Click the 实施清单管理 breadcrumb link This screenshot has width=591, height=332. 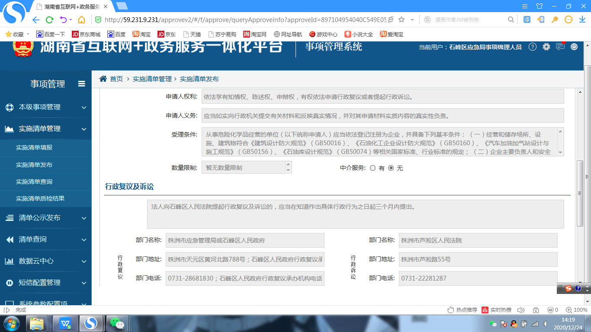pyautogui.click(x=152, y=79)
